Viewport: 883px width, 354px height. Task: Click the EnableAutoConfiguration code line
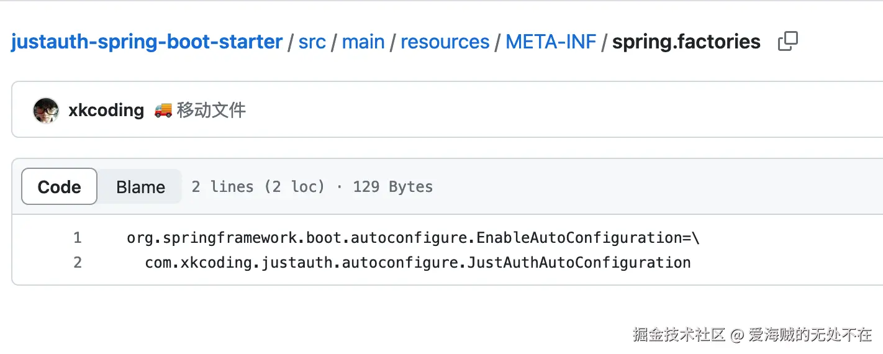pos(413,238)
